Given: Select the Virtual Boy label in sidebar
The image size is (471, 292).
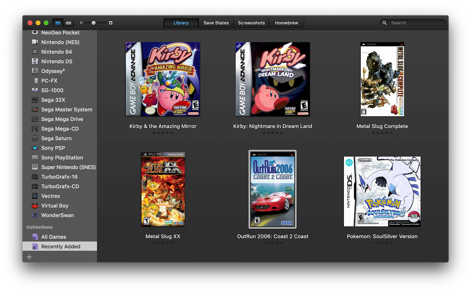Looking at the screenshot, I should tap(55, 205).
